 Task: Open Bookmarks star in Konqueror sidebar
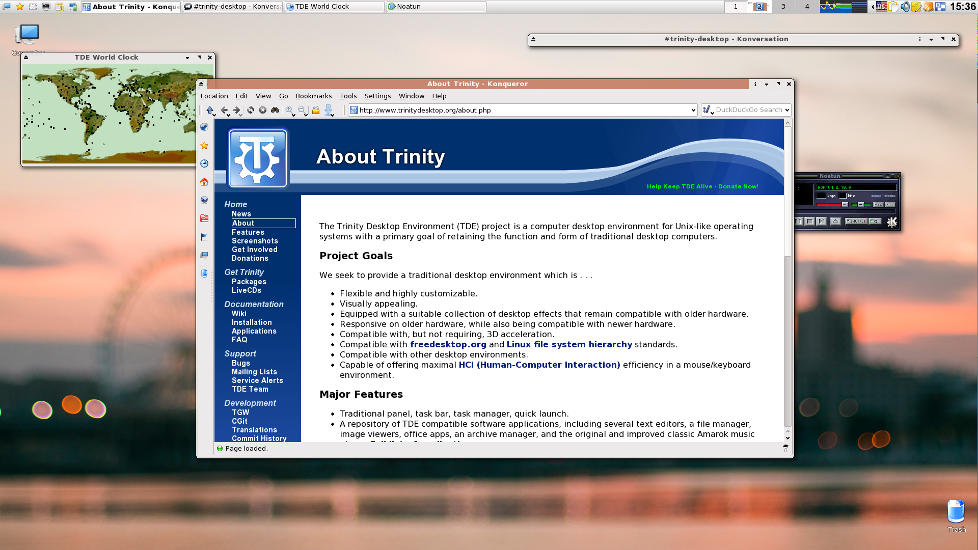point(204,146)
